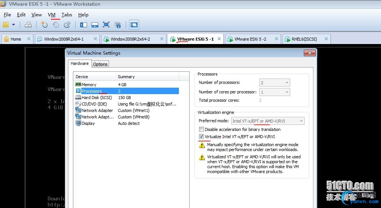Click the Home tab house icon

coord(6,39)
